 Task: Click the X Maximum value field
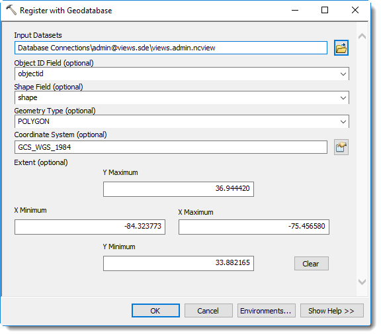click(x=254, y=227)
